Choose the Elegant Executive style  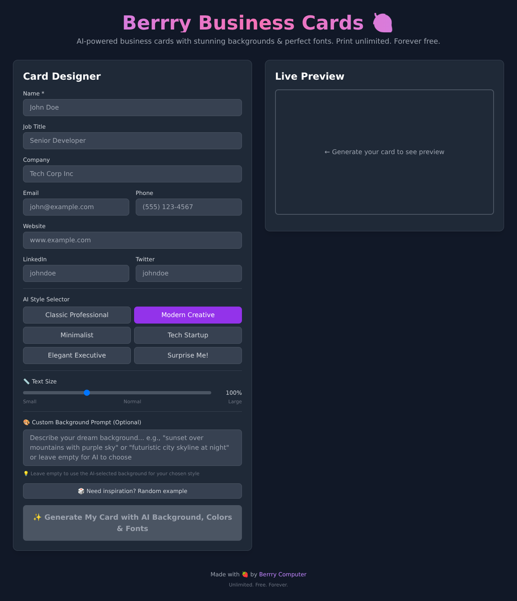[x=77, y=355]
